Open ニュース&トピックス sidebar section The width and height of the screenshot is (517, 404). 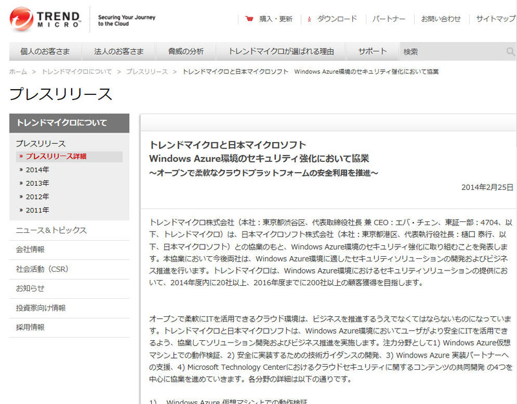(51, 230)
